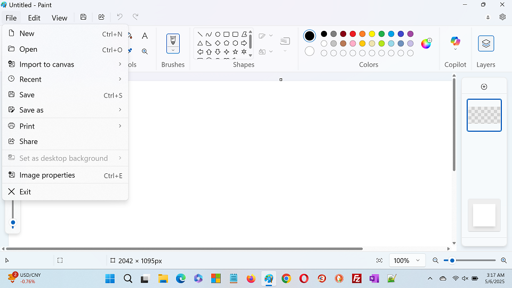Open Paint settings gear

point(502,17)
